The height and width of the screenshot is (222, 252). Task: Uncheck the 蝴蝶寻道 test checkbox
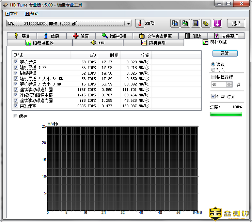click(x=16, y=73)
